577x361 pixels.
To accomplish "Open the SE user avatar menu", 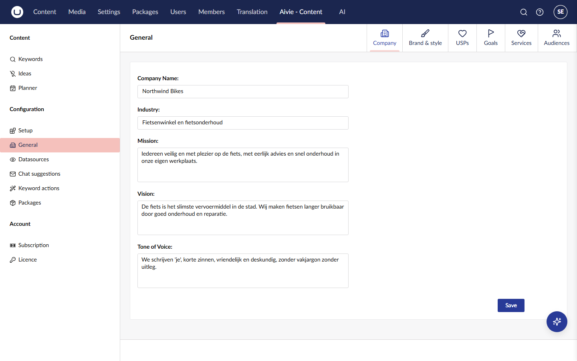I will pos(561,12).
